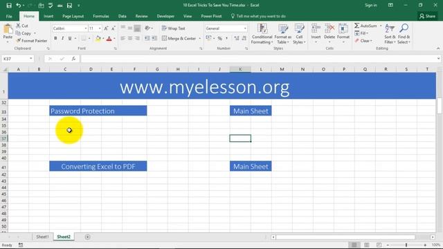Decrease indent in Alignment group
This screenshot has width=443, height=249.
[x=147, y=38]
